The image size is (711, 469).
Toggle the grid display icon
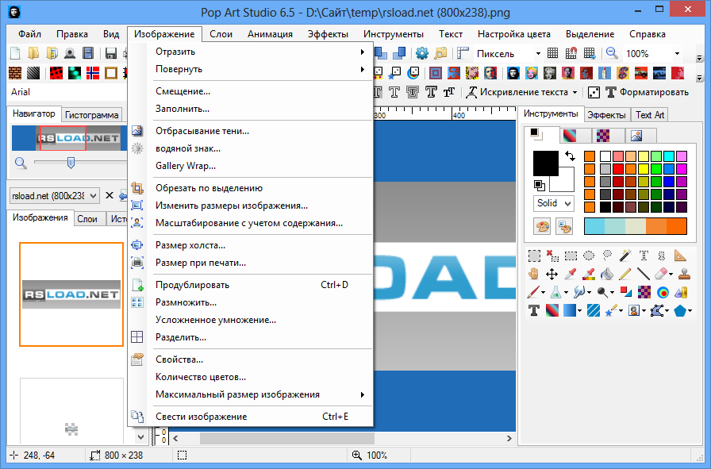tap(552, 53)
